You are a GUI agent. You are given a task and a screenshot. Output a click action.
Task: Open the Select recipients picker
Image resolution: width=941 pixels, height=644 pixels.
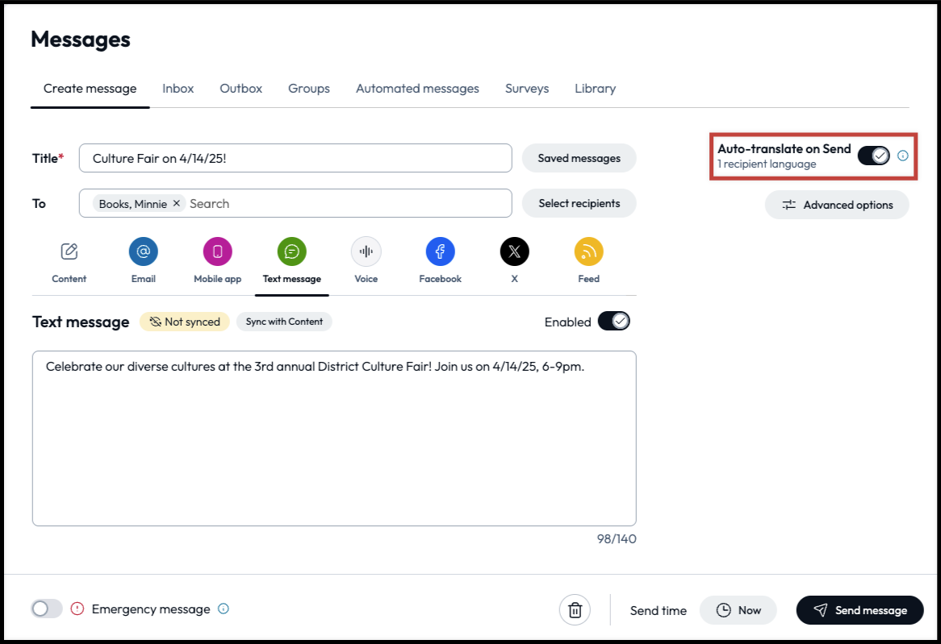(579, 204)
